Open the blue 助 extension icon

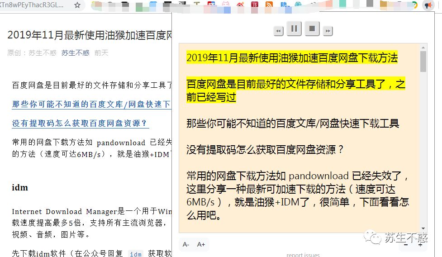click(284, 5)
